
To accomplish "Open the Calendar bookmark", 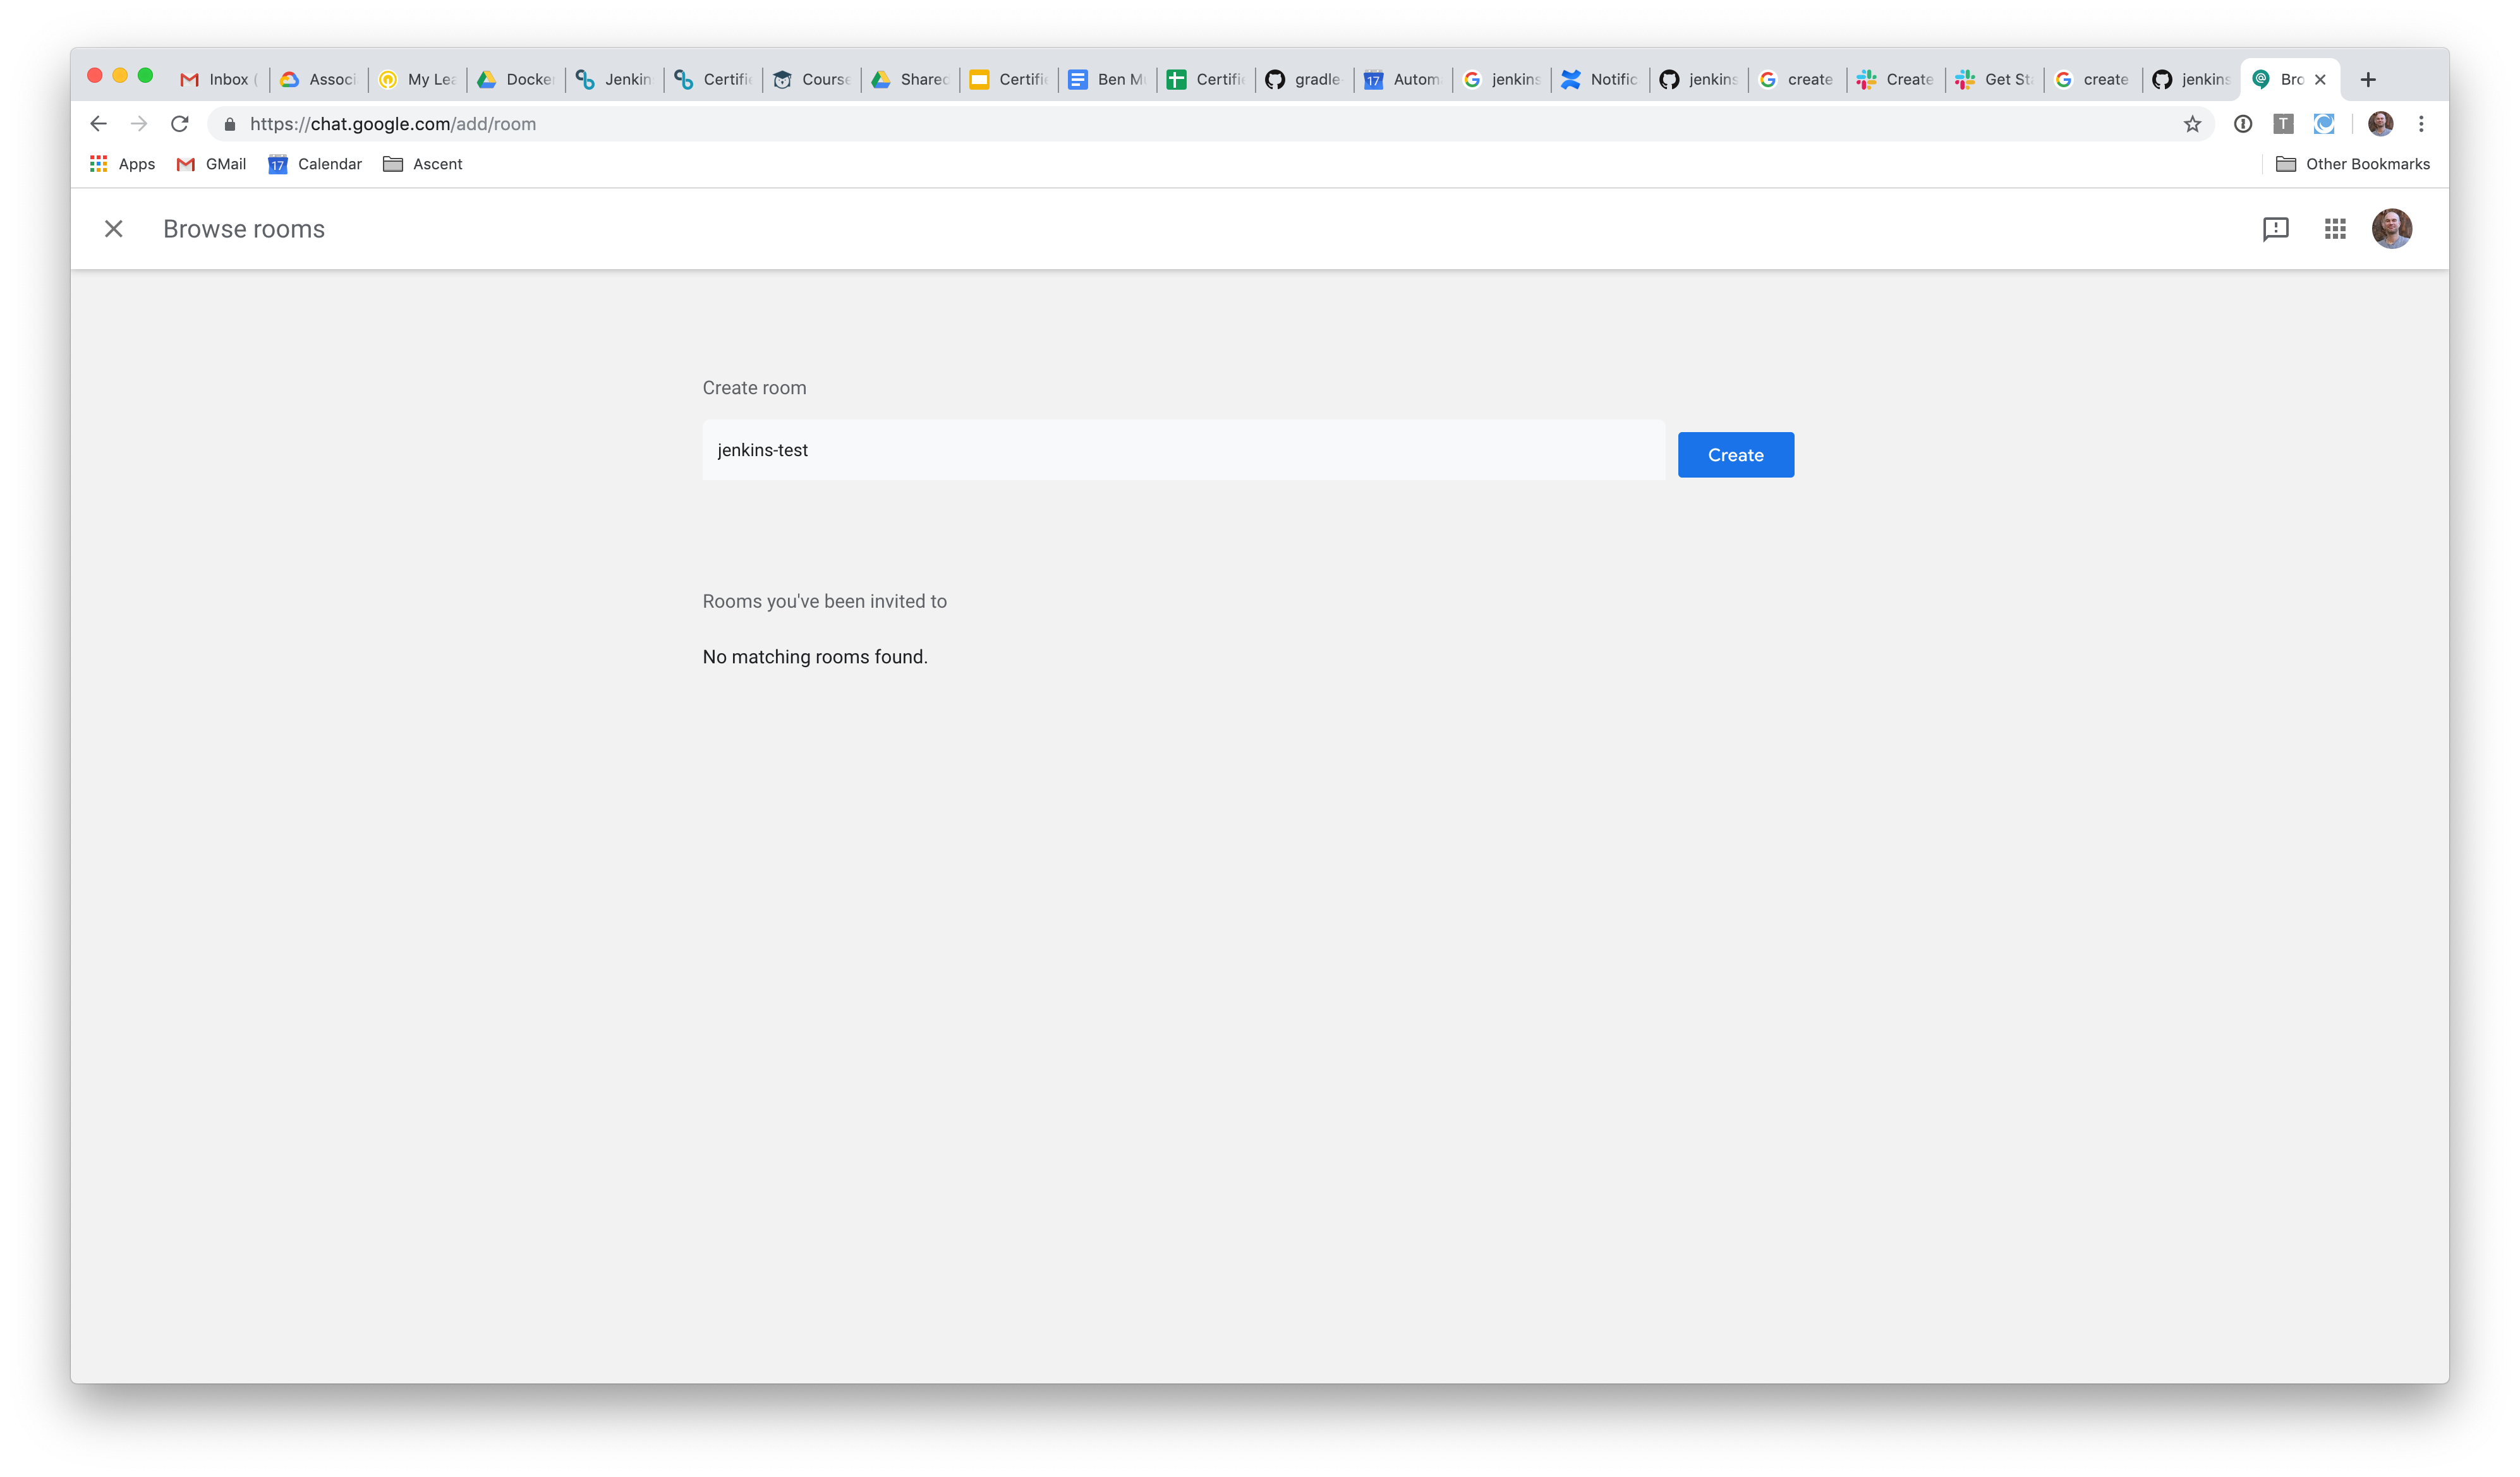I will (315, 164).
